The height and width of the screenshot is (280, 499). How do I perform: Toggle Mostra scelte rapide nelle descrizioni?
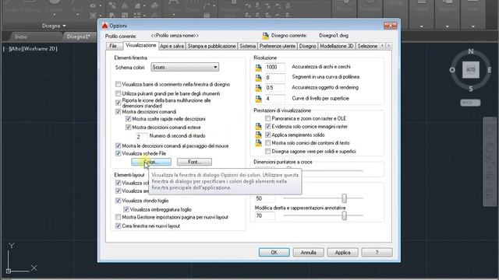pyautogui.click(x=128, y=119)
